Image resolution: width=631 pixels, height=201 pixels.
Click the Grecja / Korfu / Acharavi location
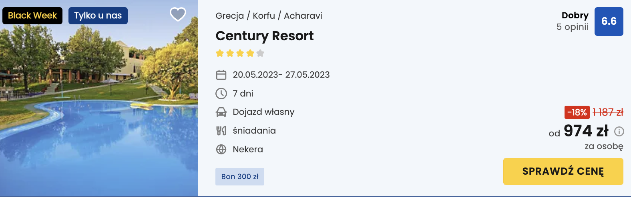[x=269, y=16]
